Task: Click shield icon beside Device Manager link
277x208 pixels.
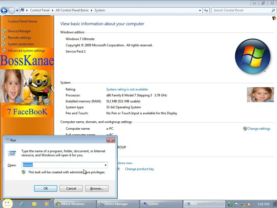Action: click(4, 31)
